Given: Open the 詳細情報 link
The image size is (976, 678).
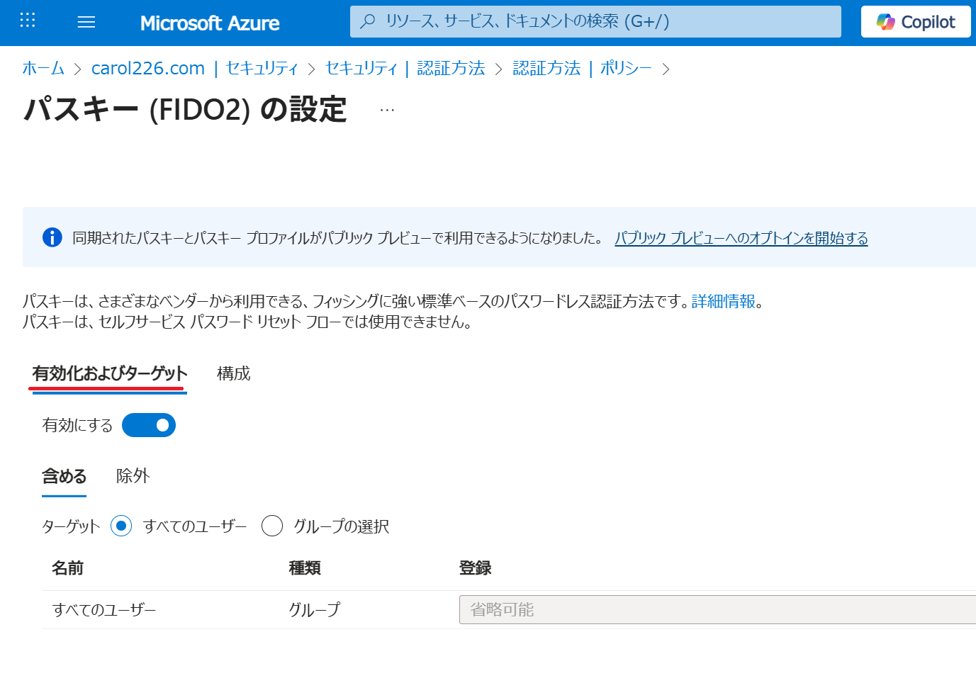Looking at the screenshot, I should click(x=724, y=302).
